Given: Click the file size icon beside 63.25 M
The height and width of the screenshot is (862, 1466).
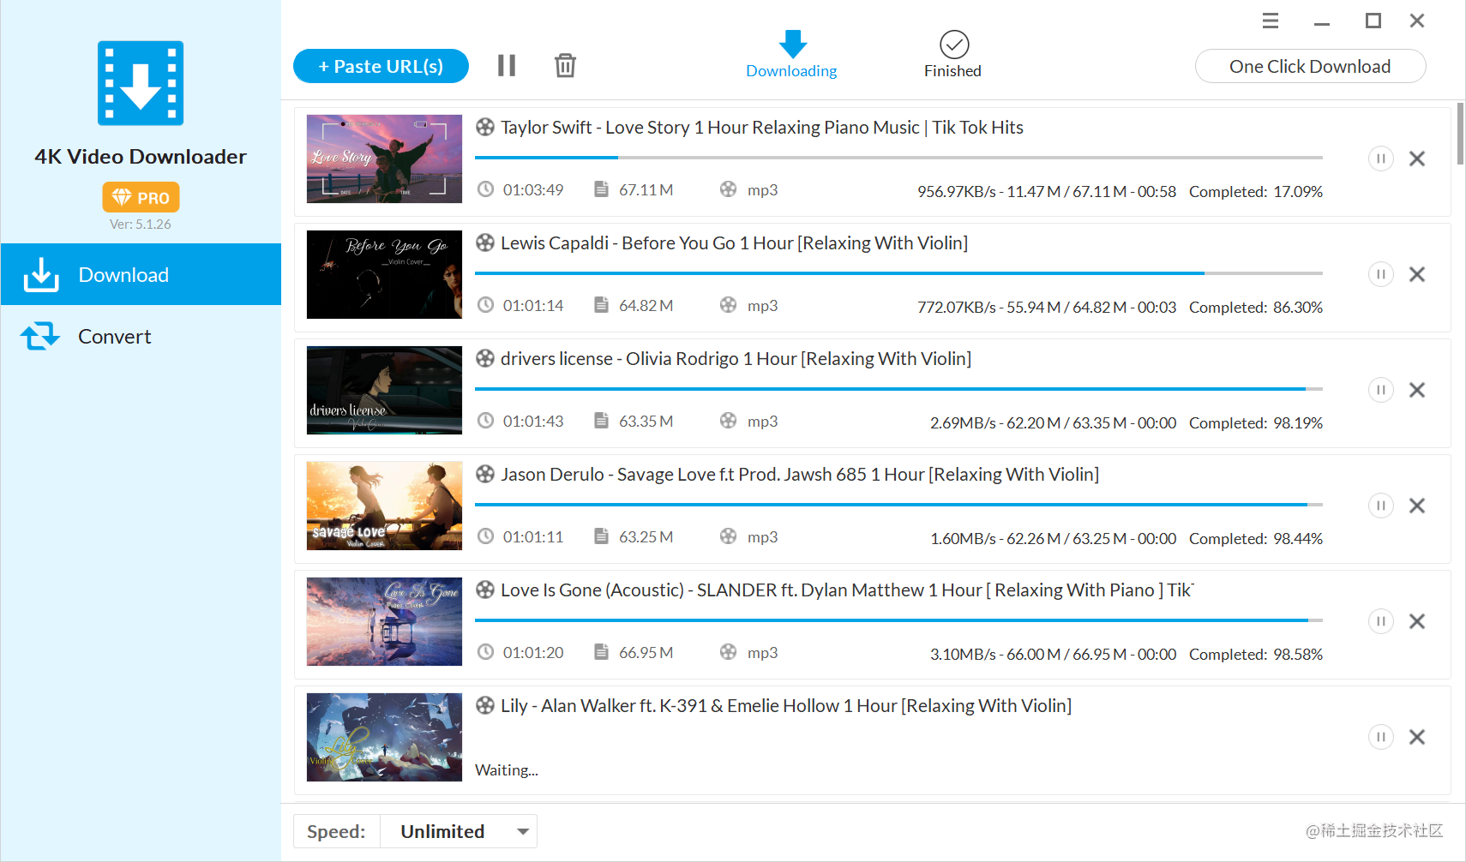Looking at the screenshot, I should coord(602,536).
